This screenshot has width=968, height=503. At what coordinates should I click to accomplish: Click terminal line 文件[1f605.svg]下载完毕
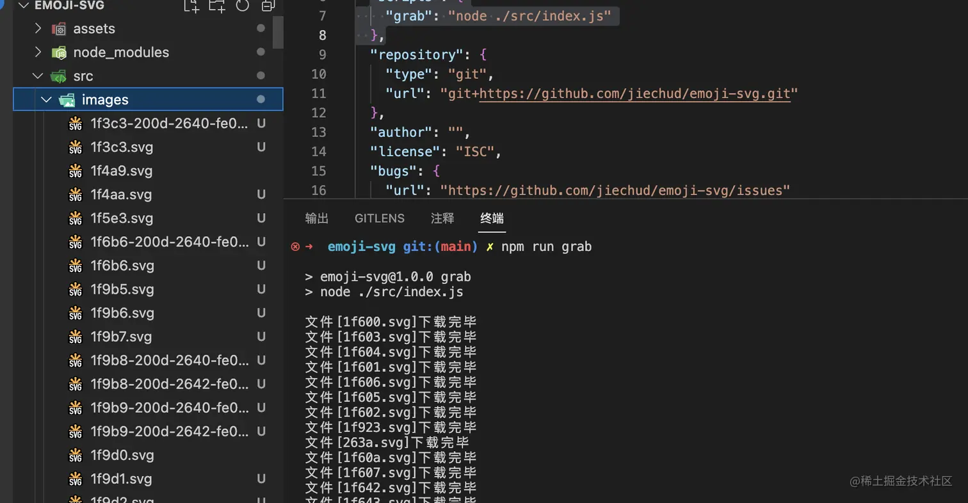click(391, 397)
